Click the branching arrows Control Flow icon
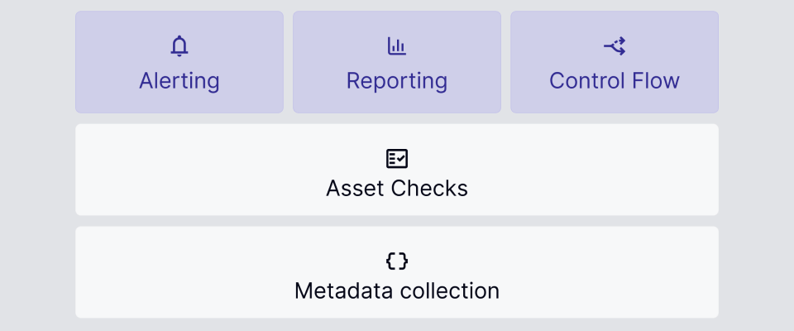Image resolution: width=794 pixels, height=331 pixels. [615, 46]
